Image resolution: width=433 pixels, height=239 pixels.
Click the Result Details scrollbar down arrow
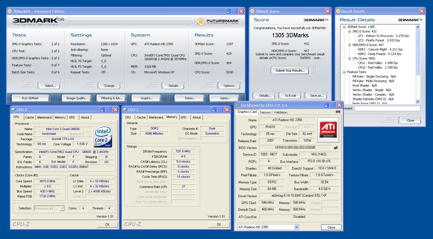tap(418, 101)
